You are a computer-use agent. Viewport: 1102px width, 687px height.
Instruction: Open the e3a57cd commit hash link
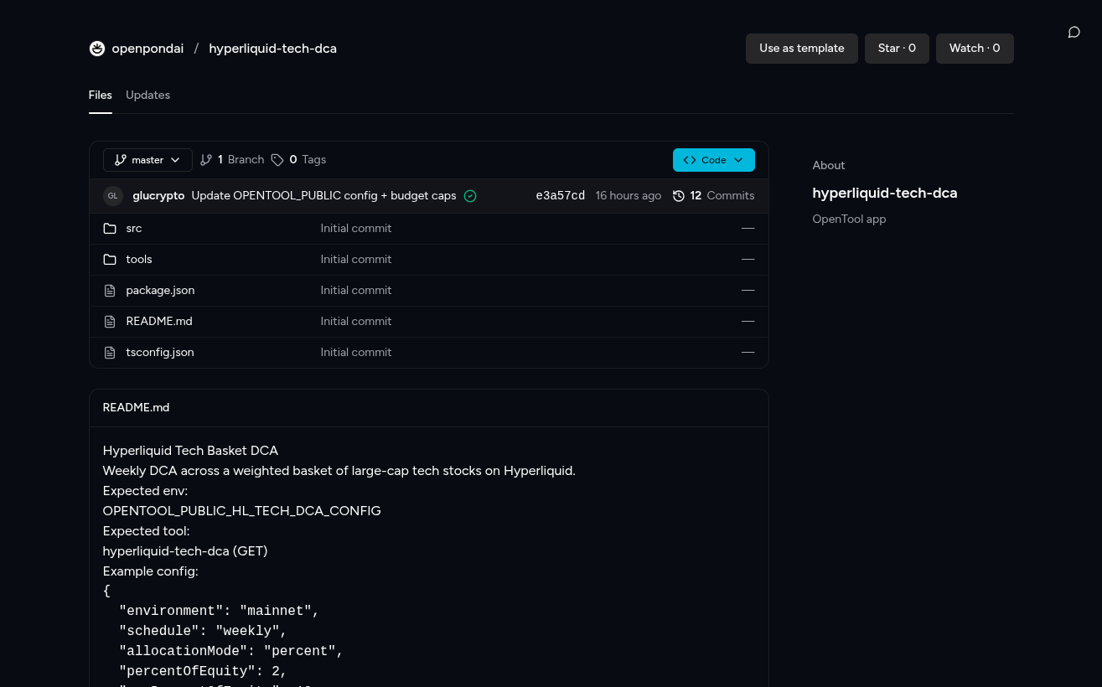tap(560, 196)
